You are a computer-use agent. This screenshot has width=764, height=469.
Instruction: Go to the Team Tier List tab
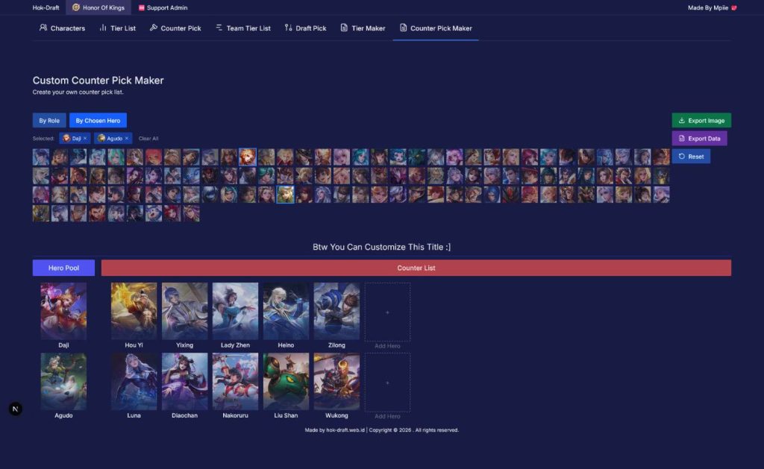point(242,28)
